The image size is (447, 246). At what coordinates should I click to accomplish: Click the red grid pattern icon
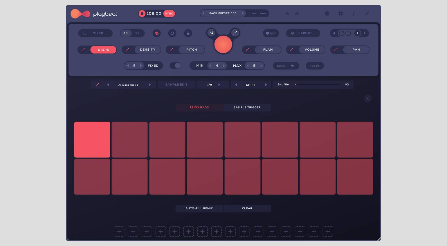[157, 33]
